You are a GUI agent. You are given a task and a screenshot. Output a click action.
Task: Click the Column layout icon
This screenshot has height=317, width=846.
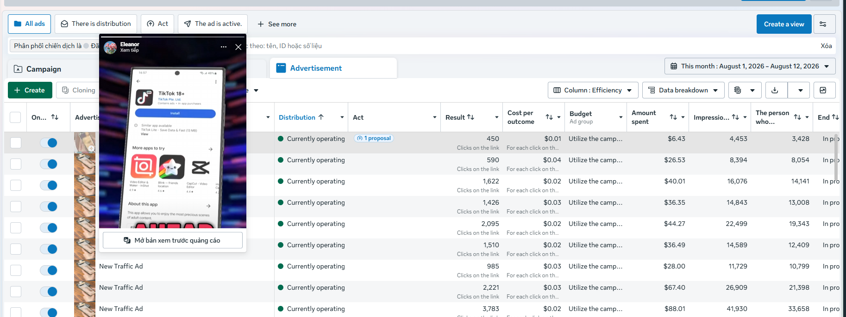(x=557, y=90)
